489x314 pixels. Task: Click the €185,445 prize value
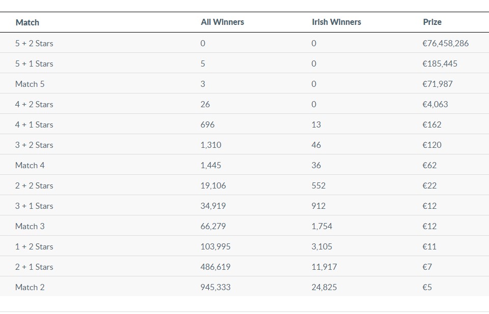click(x=440, y=64)
